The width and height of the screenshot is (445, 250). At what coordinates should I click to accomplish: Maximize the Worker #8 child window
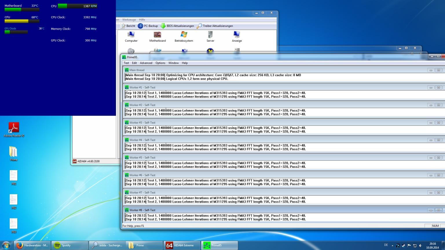438,210
